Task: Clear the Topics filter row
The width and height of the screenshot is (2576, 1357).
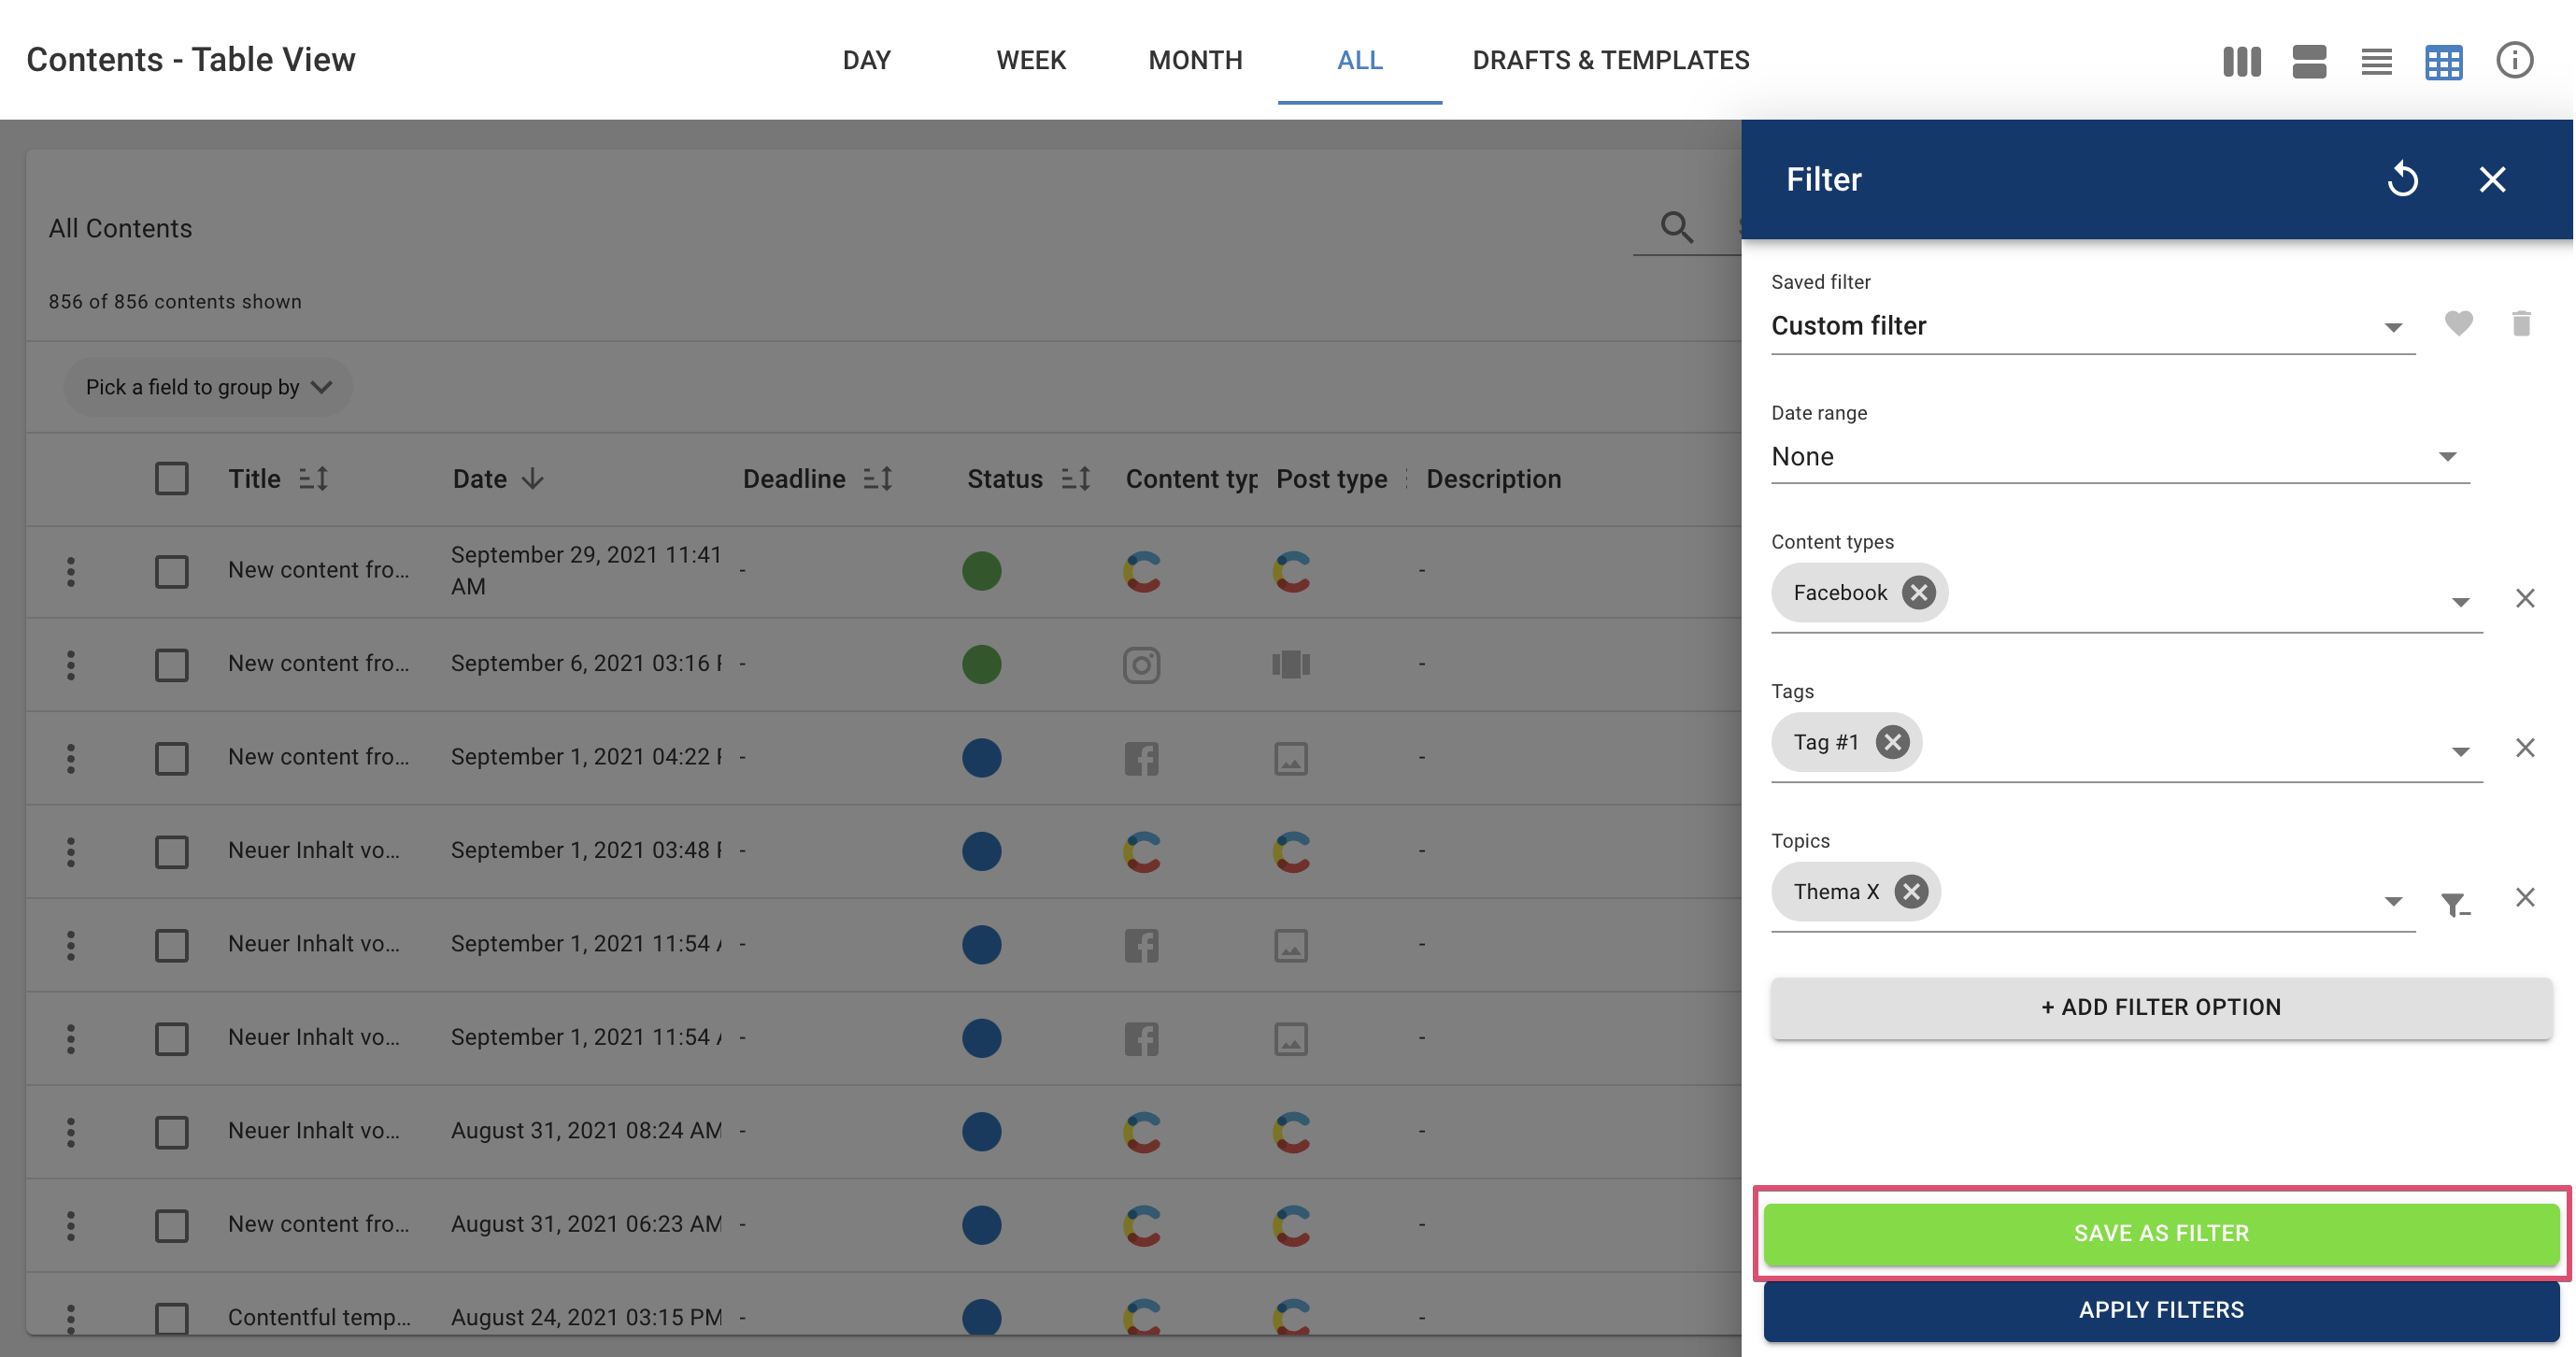Action: click(2525, 897)
